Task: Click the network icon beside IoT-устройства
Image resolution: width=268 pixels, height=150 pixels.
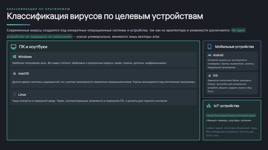Action: pyautogui.click(x=209, y=106)
